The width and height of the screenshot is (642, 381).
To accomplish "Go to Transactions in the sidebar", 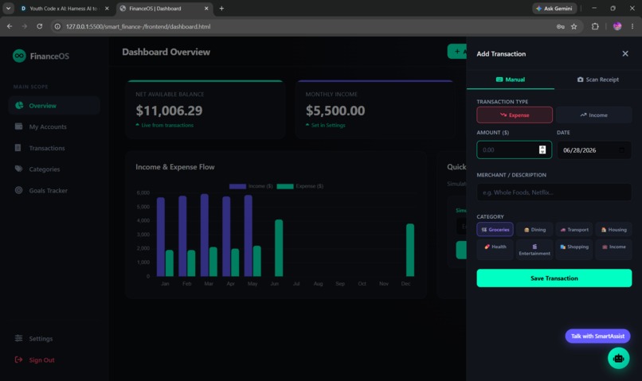I will point(54,148).
